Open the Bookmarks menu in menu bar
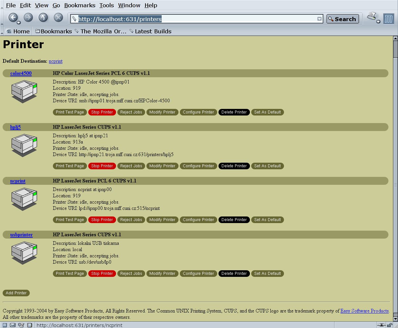Image resolution: width=398 pixels, height=328 pixels. pos(80,5)
